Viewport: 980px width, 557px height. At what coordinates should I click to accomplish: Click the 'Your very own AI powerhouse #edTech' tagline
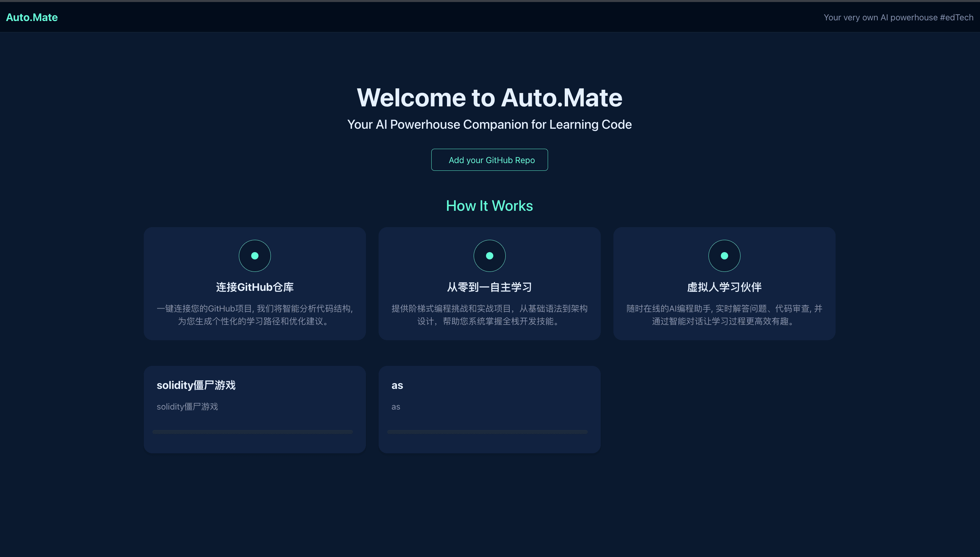[898, 17]
